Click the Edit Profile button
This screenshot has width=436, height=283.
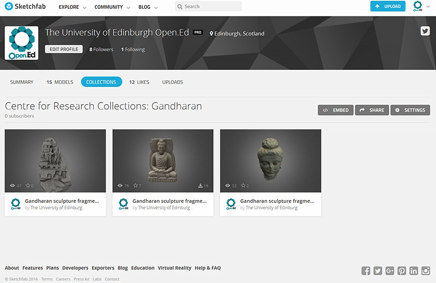tap(64, 49)
